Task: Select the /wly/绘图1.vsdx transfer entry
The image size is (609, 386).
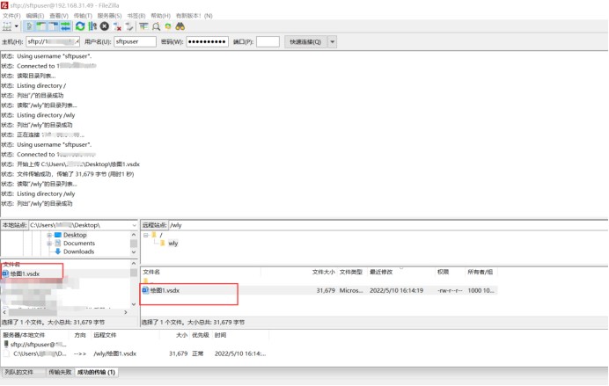Action: (x=115, y=353)
